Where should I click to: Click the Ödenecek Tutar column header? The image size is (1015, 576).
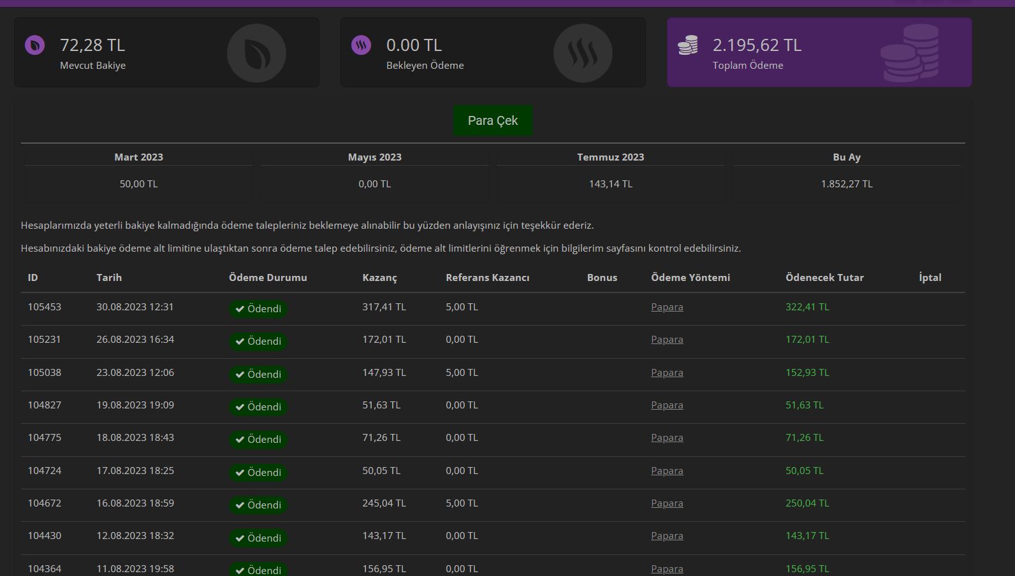(824, 278)
